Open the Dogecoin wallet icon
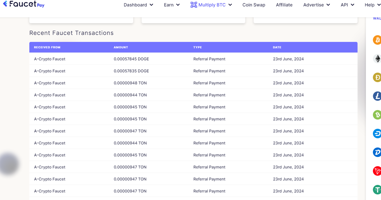The width and height of the screenshot is (381, 200). coord(377,77)
